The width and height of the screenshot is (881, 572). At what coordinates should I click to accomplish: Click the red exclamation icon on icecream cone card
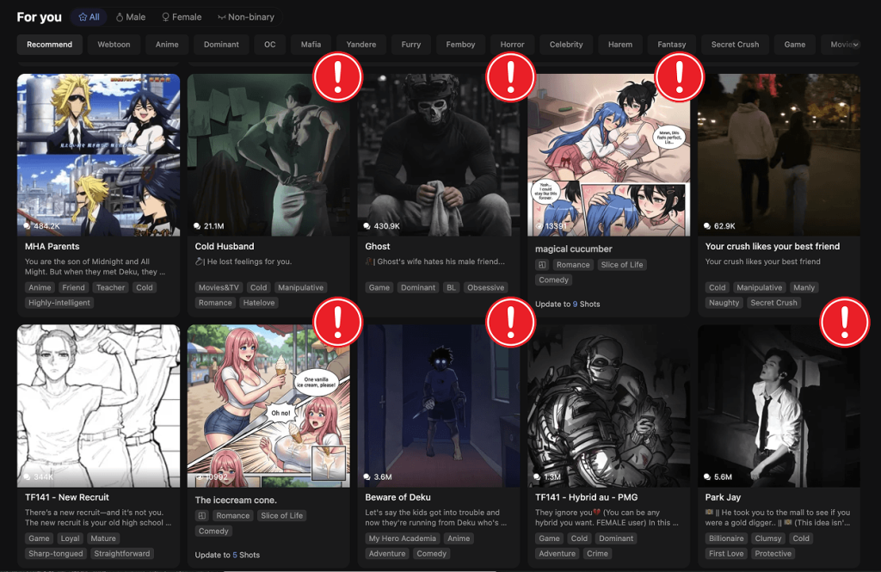tap(338, 322)
